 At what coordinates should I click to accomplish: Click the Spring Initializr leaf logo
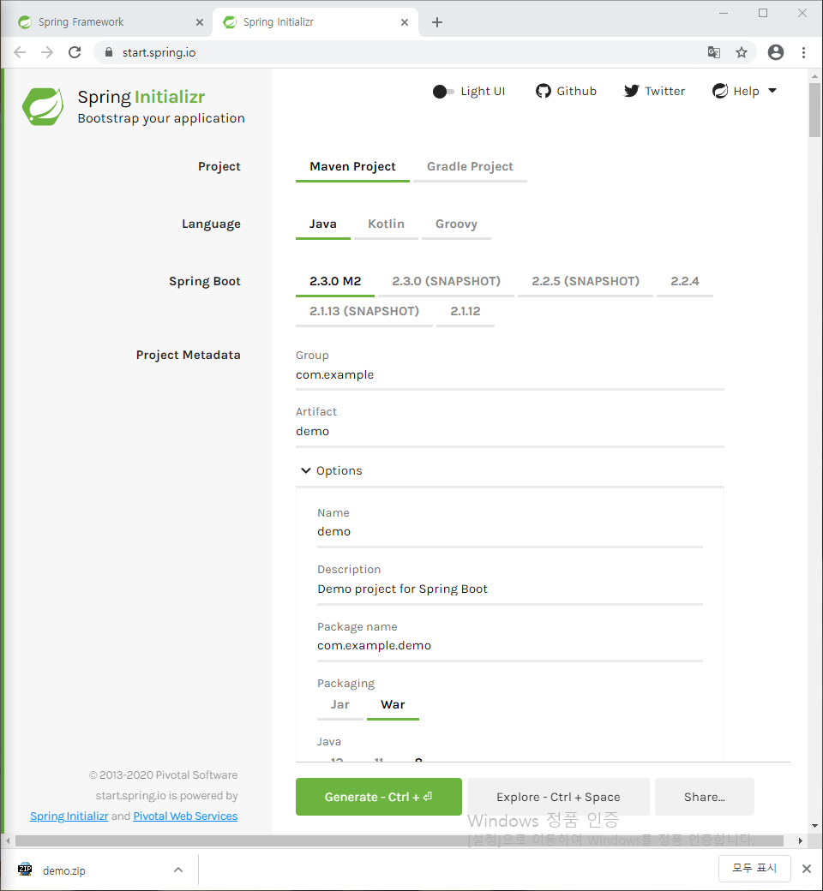(43, 106)
